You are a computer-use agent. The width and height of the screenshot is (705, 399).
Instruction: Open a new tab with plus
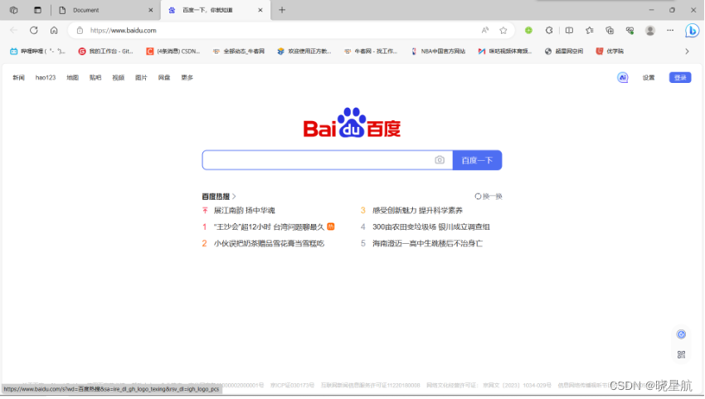(x=282, y=10)
